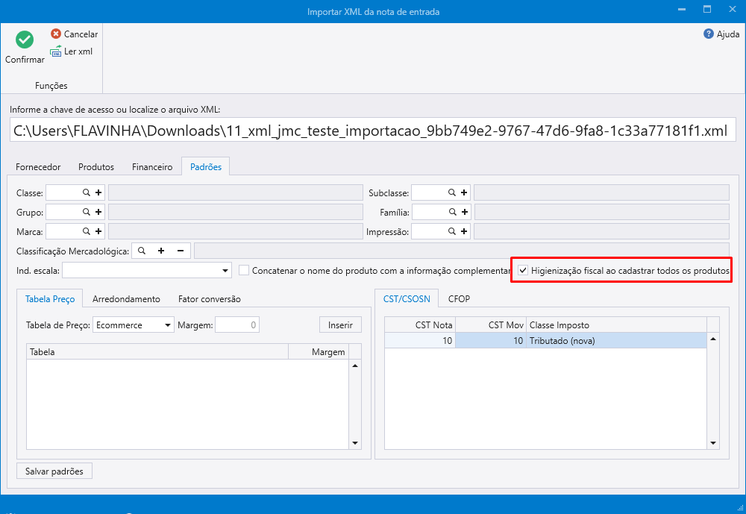Click the Inserir button
The height and width of the screenshot is (514, 746).
(340, 325)
